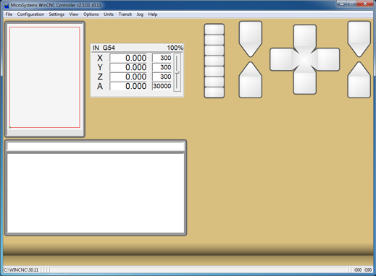The width and height of the screenshot is (376, 276).
Task: Click the X axis feed rate value 300
Action: coord(162,58)
